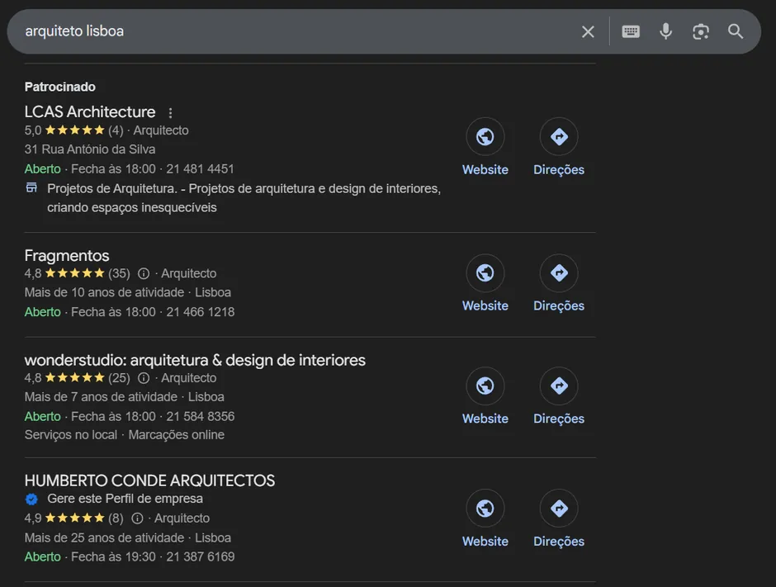Click 'Mais de 25 anos de atividade' text
The image size is (776, 587).
coord(104,537)
